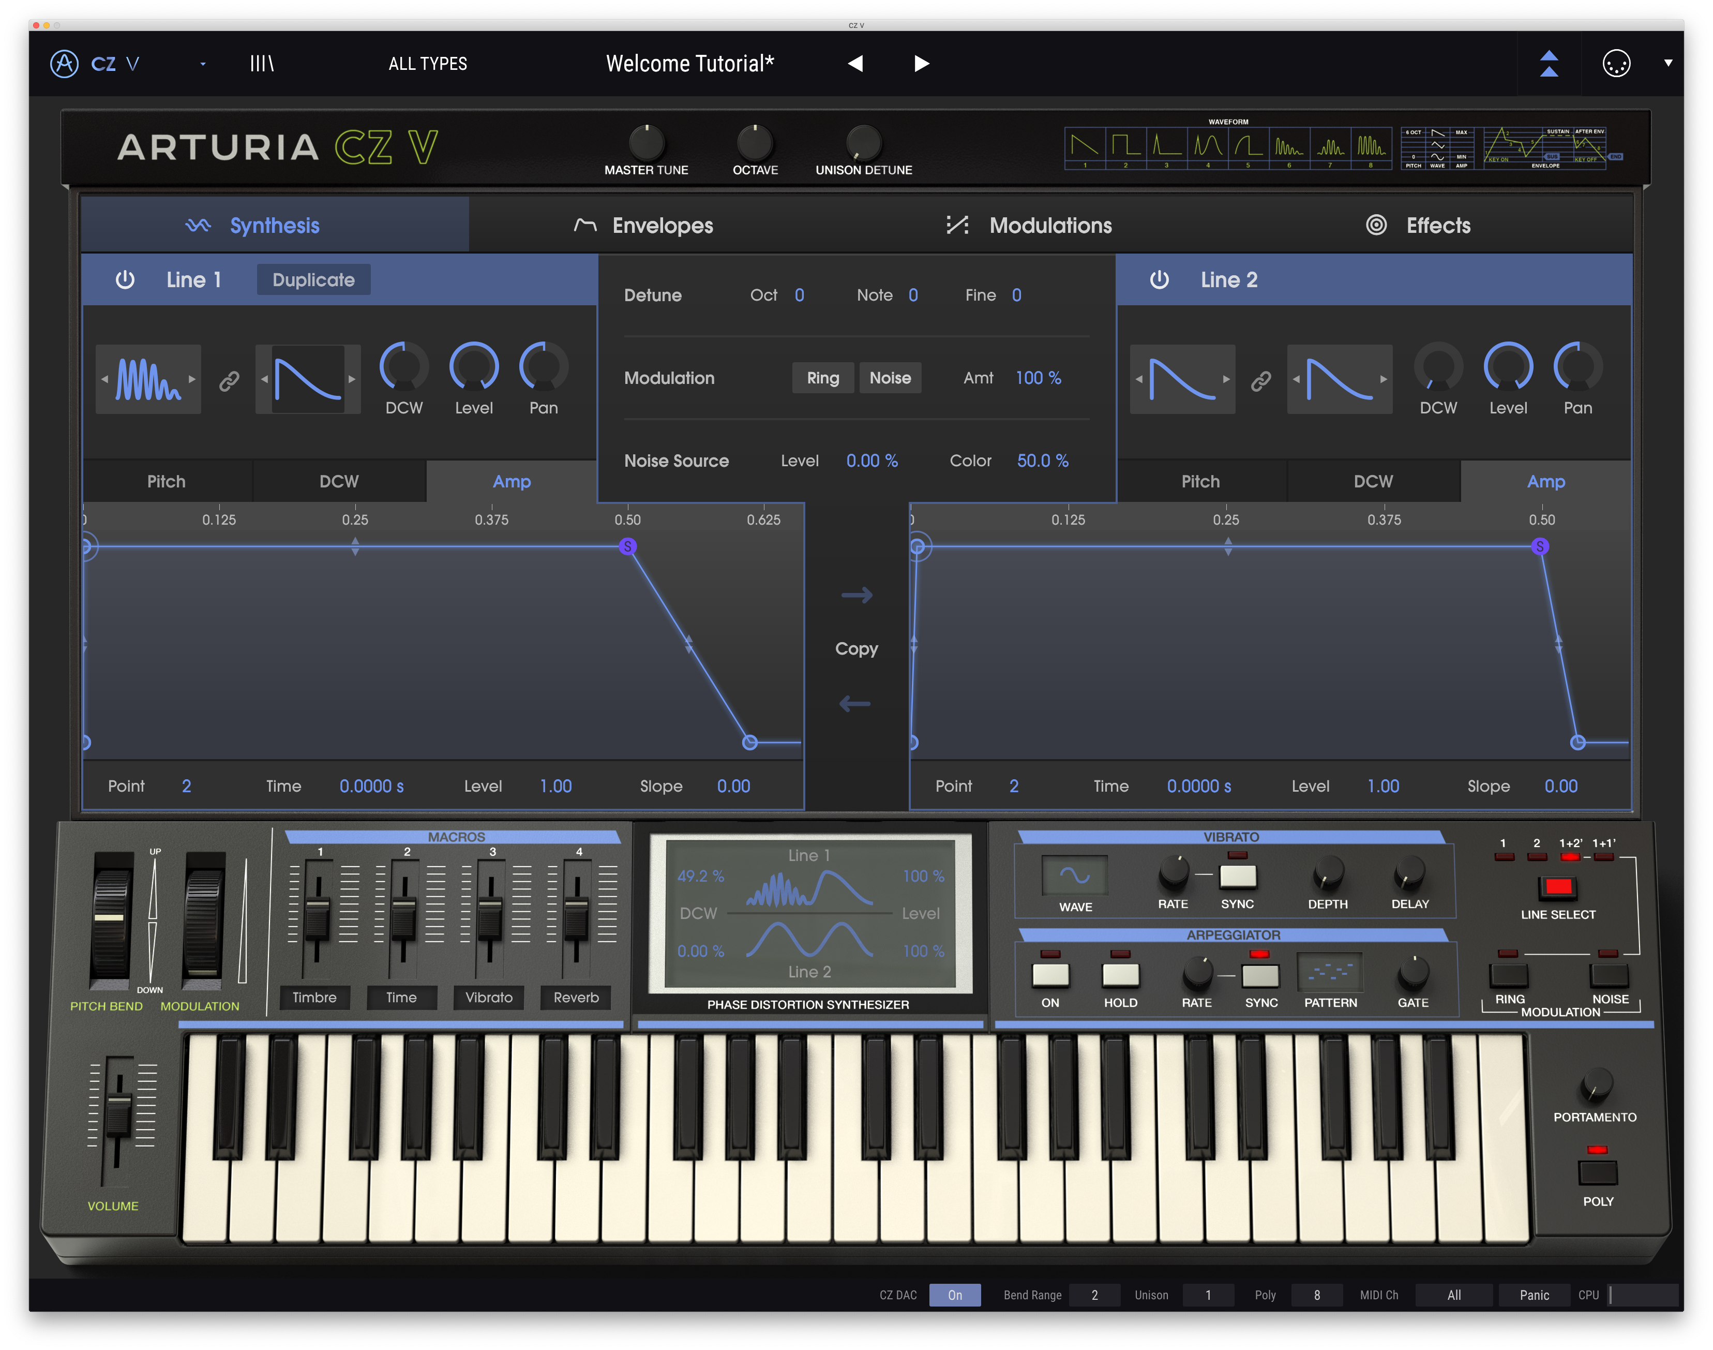Click the Noise modulation button
Image resolution: width=1713 pixels, height=1350 pixels.
point(890,378)
